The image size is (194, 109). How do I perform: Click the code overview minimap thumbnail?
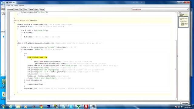click(x=183, y=22)
